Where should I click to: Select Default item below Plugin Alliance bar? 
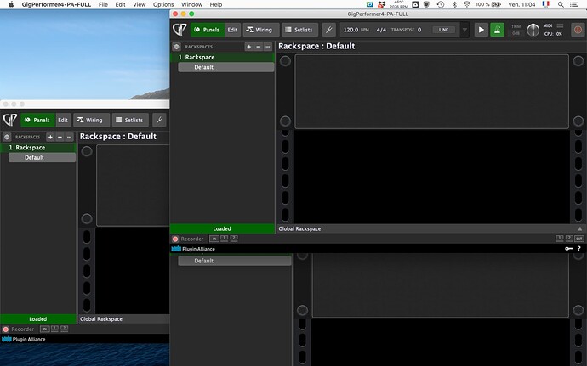coord(235,261)
